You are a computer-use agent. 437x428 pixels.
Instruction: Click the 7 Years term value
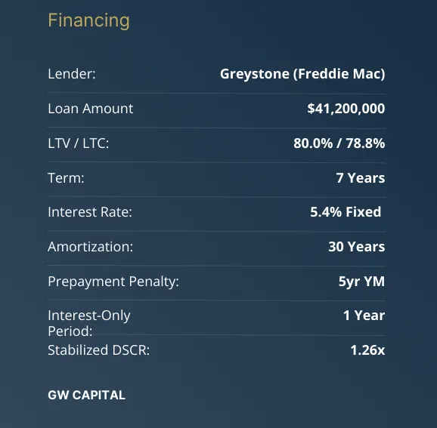[361, 178]
